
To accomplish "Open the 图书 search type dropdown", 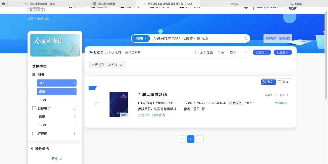I will click(141, 38).
